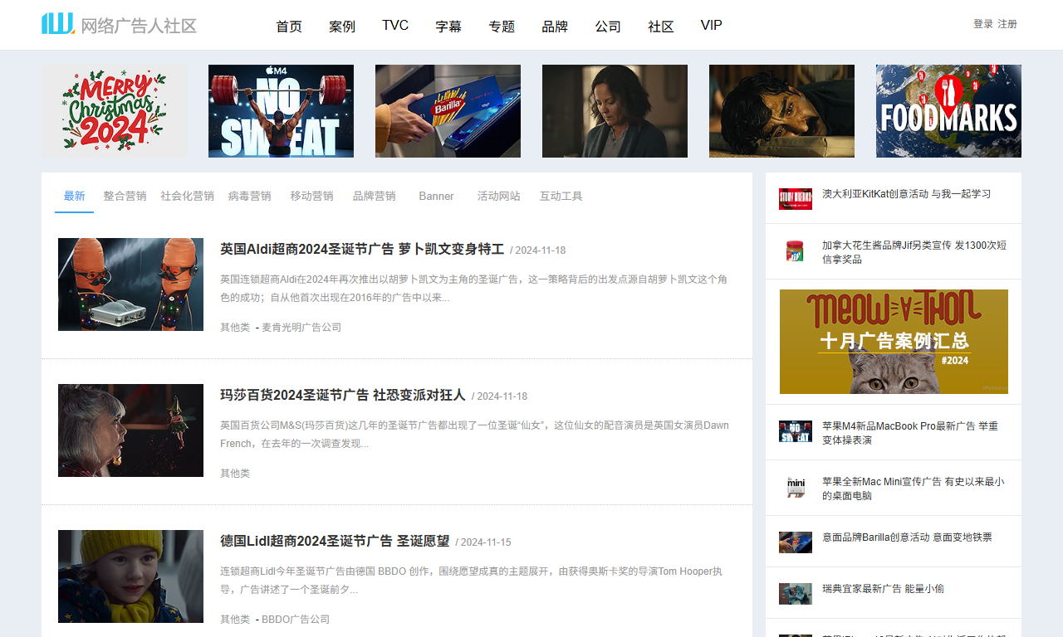Open the M4 No Sweat banner thumbnail
The height and width of the screenshot is (637, 1063).
click(x=281, y=111)
